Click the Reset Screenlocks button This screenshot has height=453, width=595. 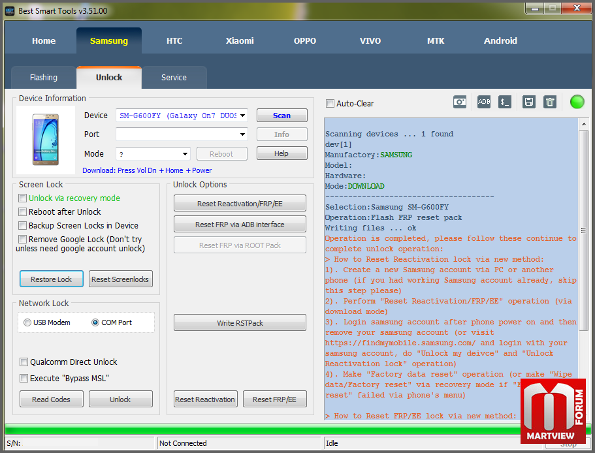[121, 279]
